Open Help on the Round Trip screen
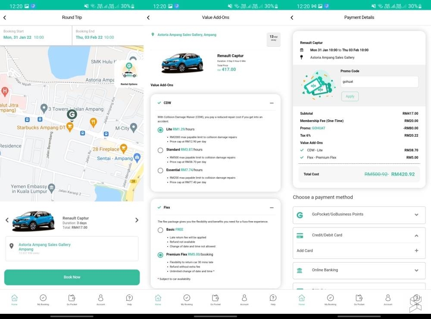The image size is (431, 319). coord(129,300)
